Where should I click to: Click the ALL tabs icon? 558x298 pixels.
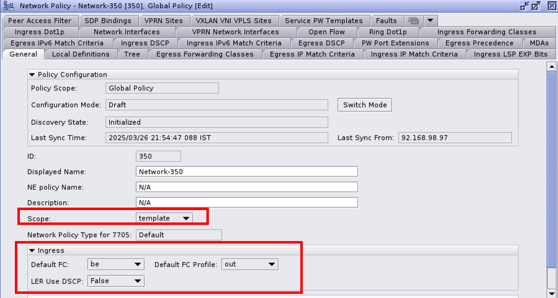click(x=413, y=21)
